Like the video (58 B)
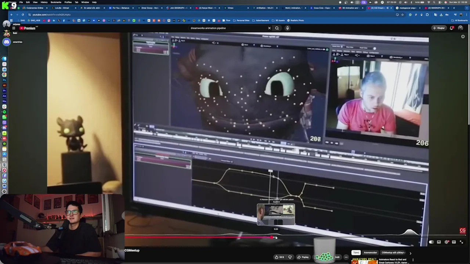470x264 pixels. coord(280,257)
